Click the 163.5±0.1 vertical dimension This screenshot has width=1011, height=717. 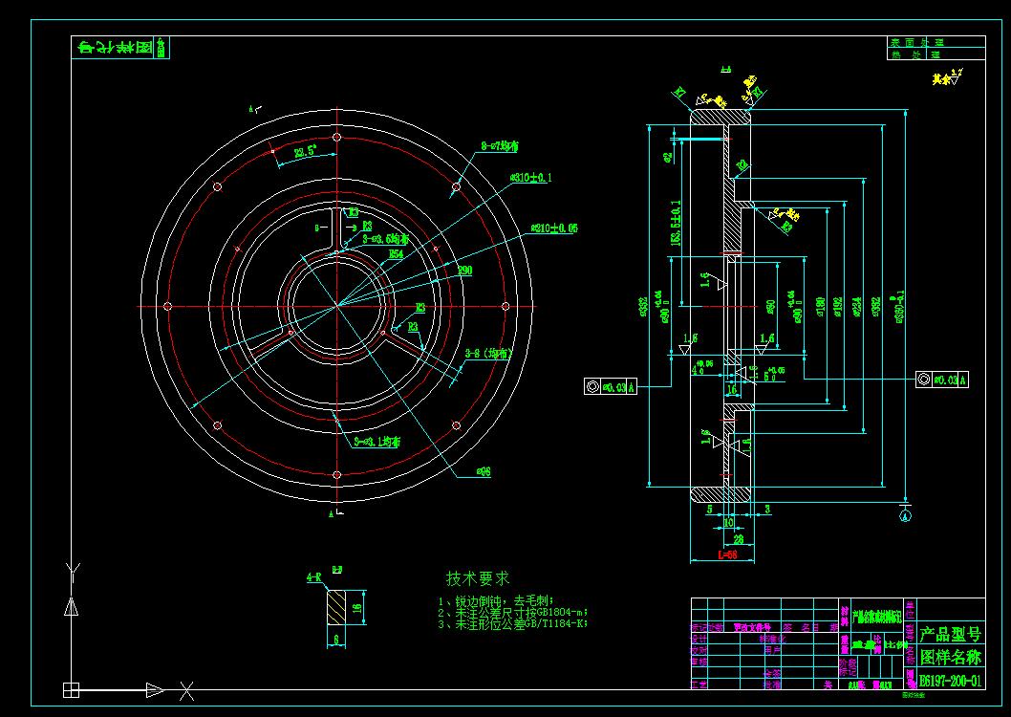point(676,223)
